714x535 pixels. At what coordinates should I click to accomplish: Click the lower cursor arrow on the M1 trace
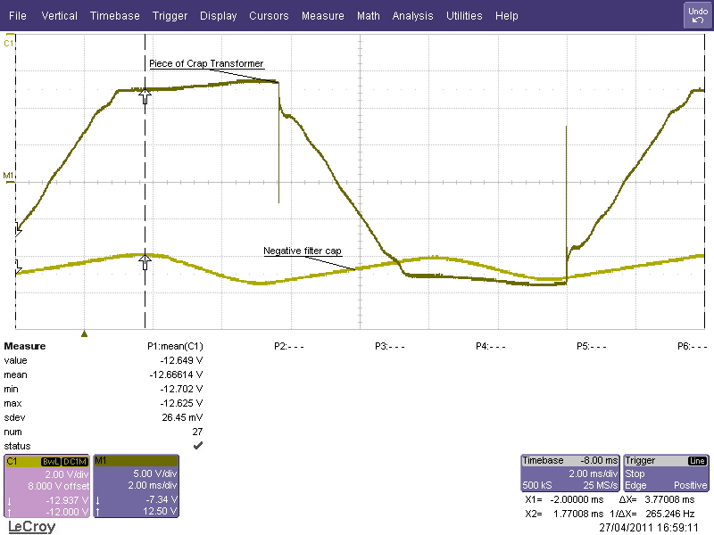pyautogui.click(x=145, y=261)
